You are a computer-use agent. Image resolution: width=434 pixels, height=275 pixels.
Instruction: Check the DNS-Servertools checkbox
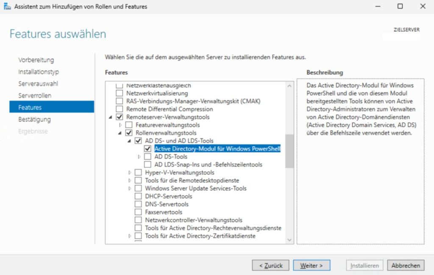(138, 204)
